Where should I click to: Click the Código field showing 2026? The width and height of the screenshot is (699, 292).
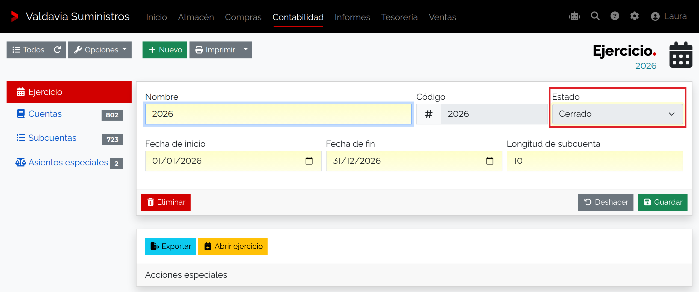(x=494, y=114)
